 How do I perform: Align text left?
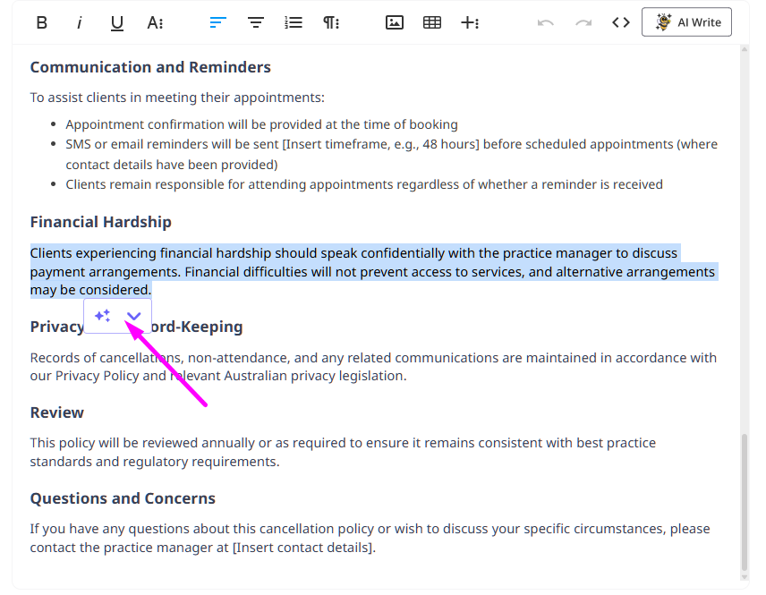pyautogui.click(x=218, y=22)
